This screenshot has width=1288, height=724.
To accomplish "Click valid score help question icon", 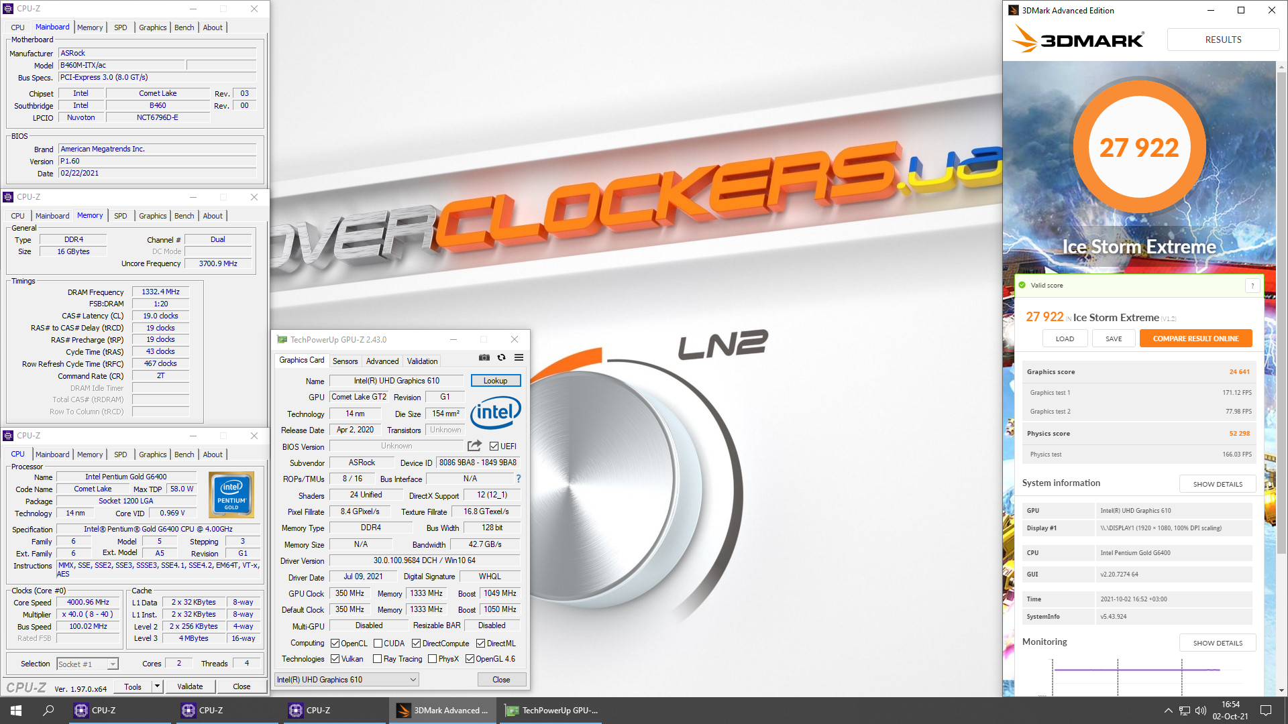I will 1252,286.
